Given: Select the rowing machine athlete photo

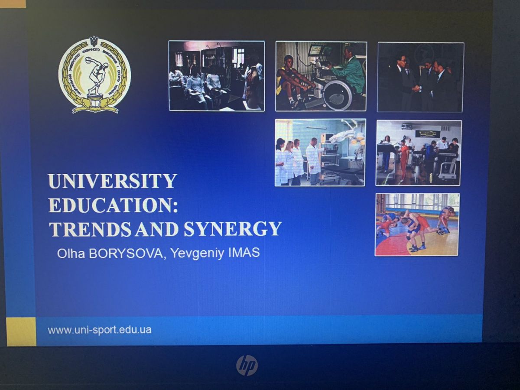Looking at the screenshot, I should [x=321, y=76].
